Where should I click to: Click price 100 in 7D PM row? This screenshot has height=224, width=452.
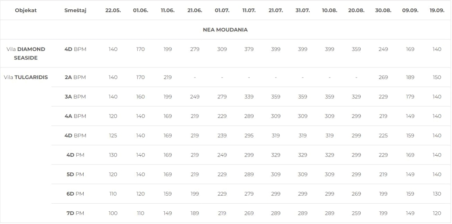[113, 213]
